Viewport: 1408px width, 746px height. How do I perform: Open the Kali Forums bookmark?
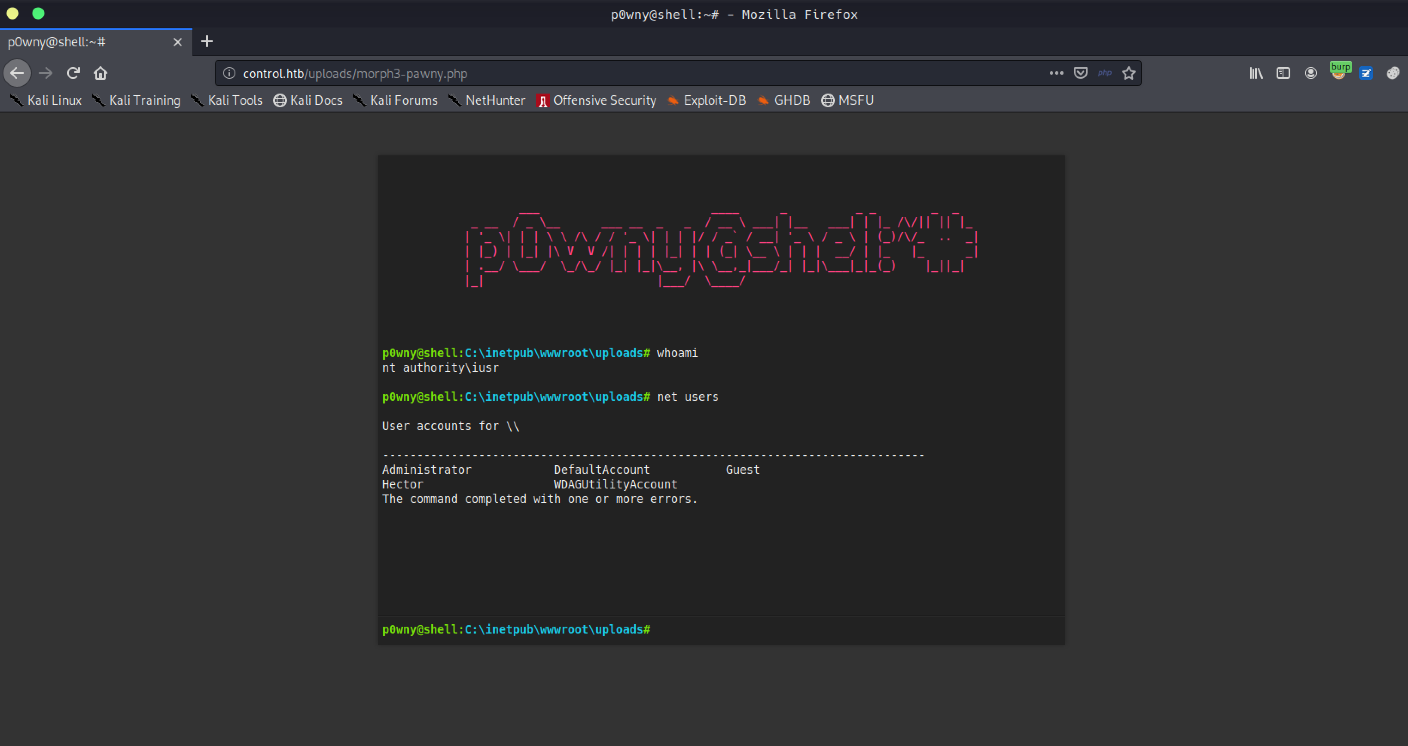pyautogui.click(x=395, y=100)
